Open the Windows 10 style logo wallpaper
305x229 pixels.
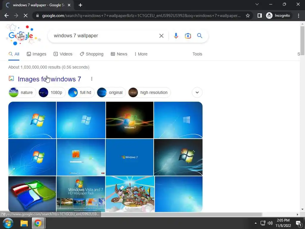point(178,120)
